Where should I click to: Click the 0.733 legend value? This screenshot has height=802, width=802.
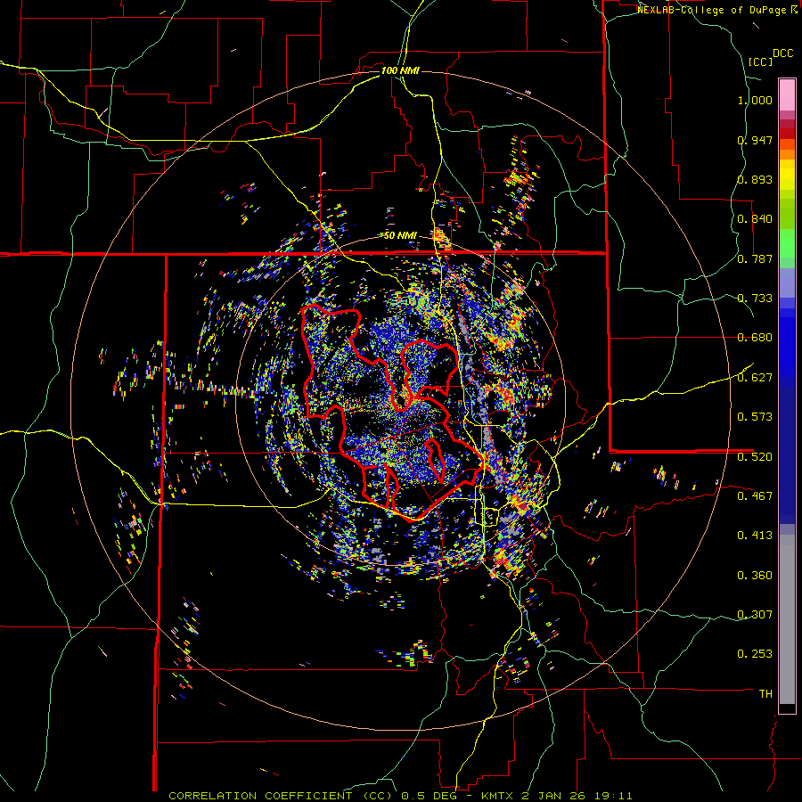tap(755, 299)
